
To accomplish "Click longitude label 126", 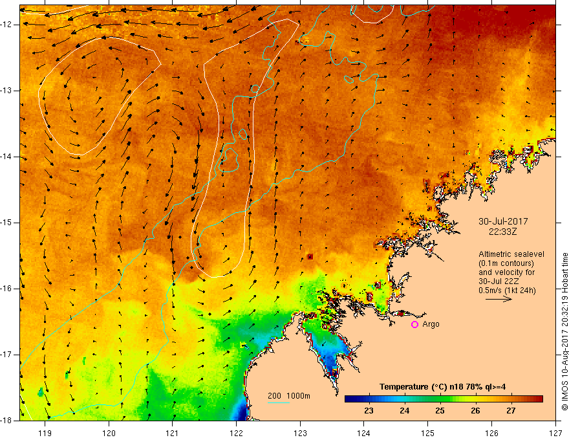I will pyautogui.click(x=491, y=433).
